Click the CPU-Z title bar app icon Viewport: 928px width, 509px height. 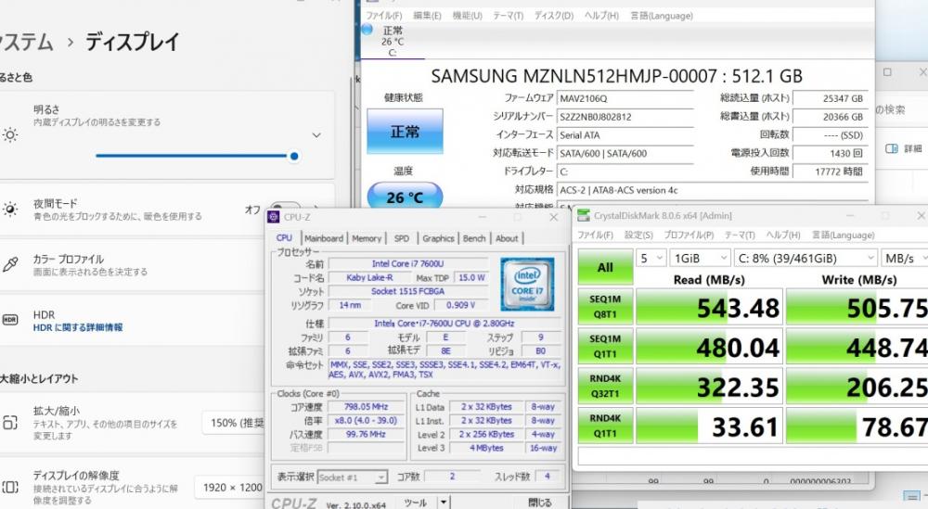[274, 217]
